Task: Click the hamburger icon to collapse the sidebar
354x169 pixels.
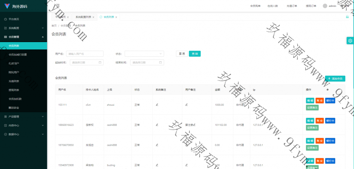Action: (57, 6)
